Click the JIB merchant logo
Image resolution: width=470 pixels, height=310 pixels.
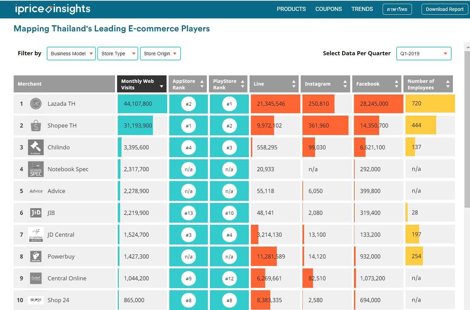coord(36,213)
